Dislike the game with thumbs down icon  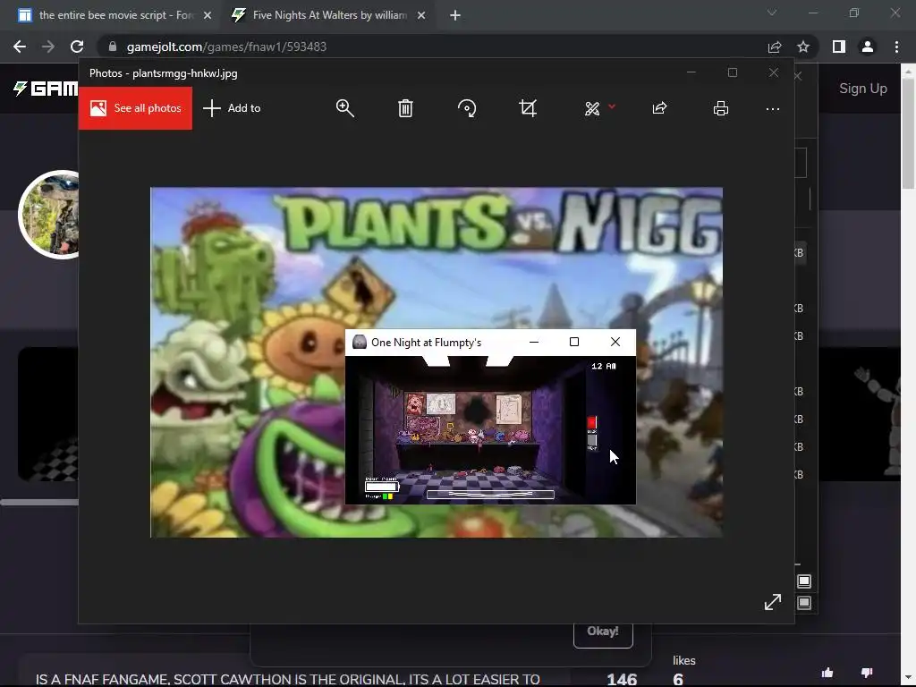coord(867,673)
